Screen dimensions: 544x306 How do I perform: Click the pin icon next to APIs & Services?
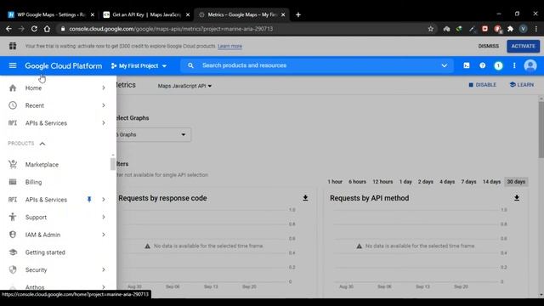point(89,199)
